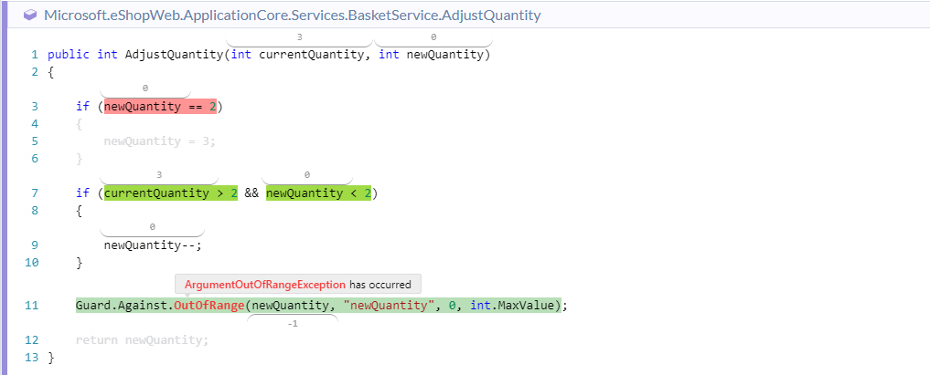Select the green currentQuantity > 2 expression
Image resolution: width=930 pixels, height=375 pixels.
170,193
